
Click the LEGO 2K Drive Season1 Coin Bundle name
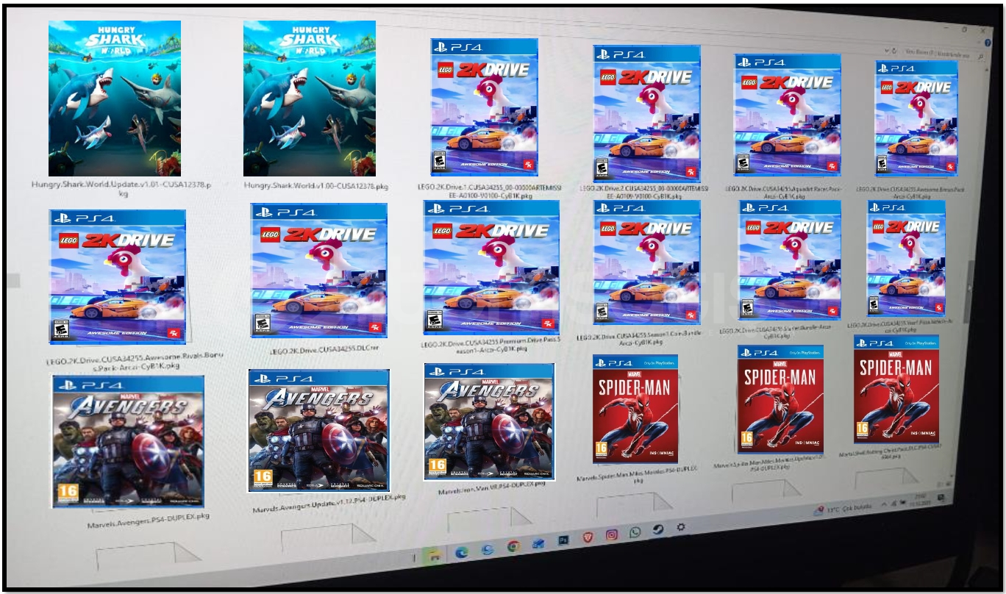pos(639,337)
